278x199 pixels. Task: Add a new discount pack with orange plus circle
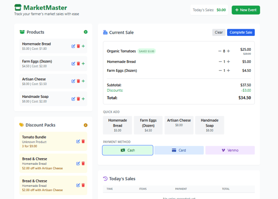point(86,125)
